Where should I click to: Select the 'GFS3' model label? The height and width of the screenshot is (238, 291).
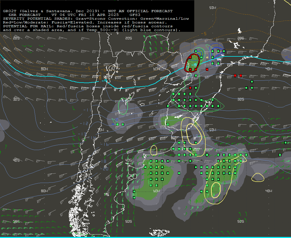point(135,15)
